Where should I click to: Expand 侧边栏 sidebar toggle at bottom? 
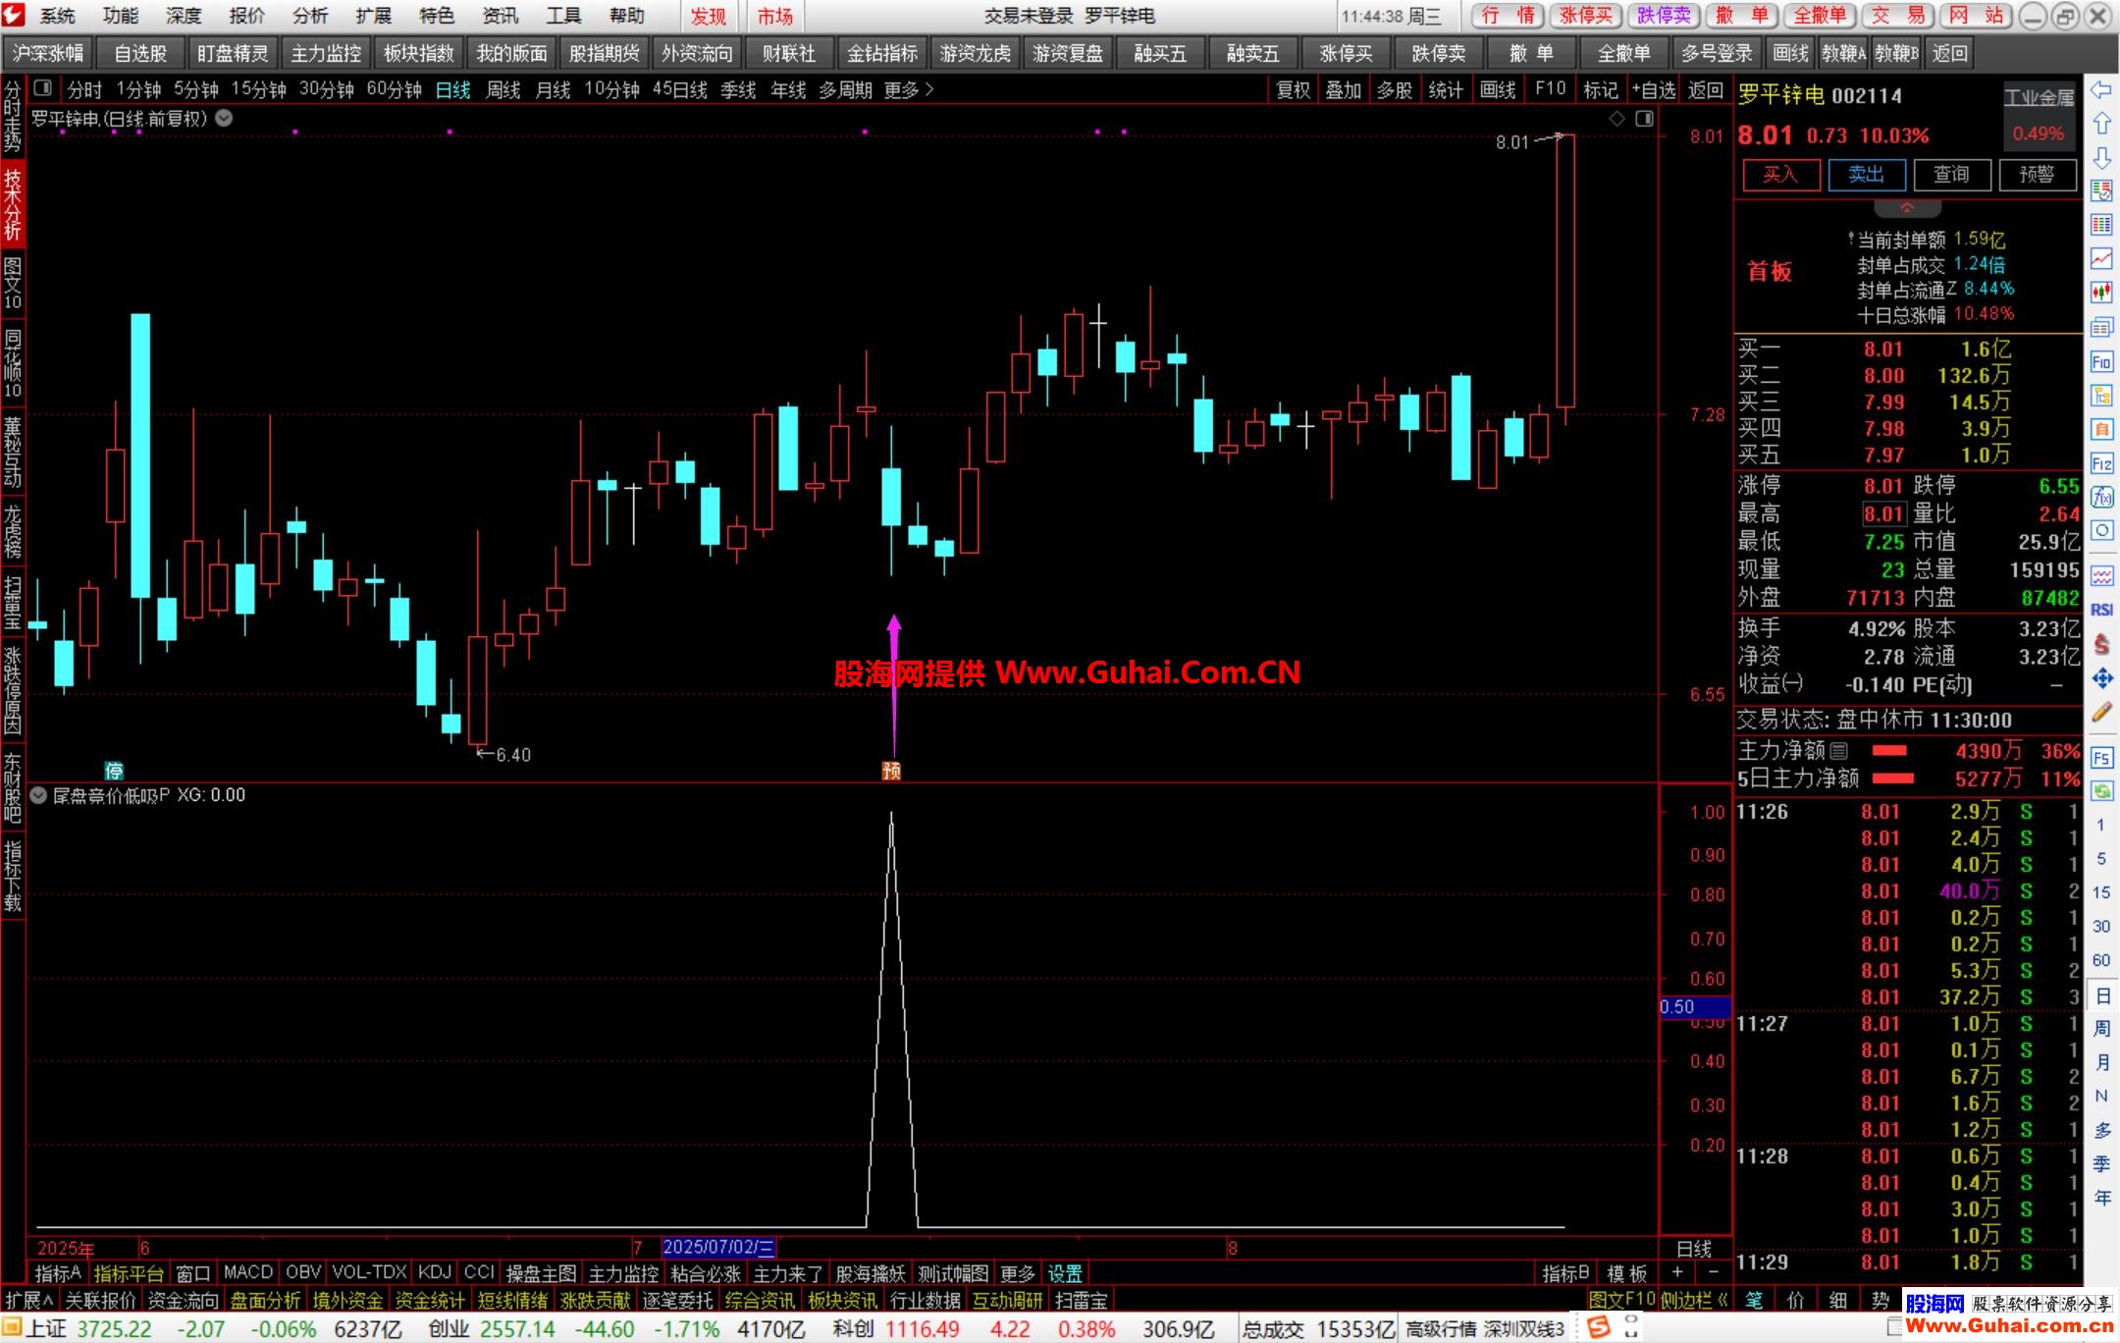(x=1694, y=1300)
